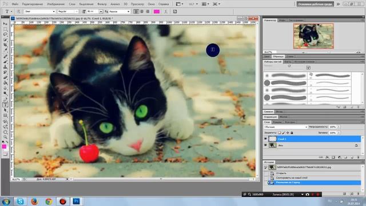Viewport: 366px width, 206px height.
Task: Open the Chrome taskbar icon
Action: [49, 201]
